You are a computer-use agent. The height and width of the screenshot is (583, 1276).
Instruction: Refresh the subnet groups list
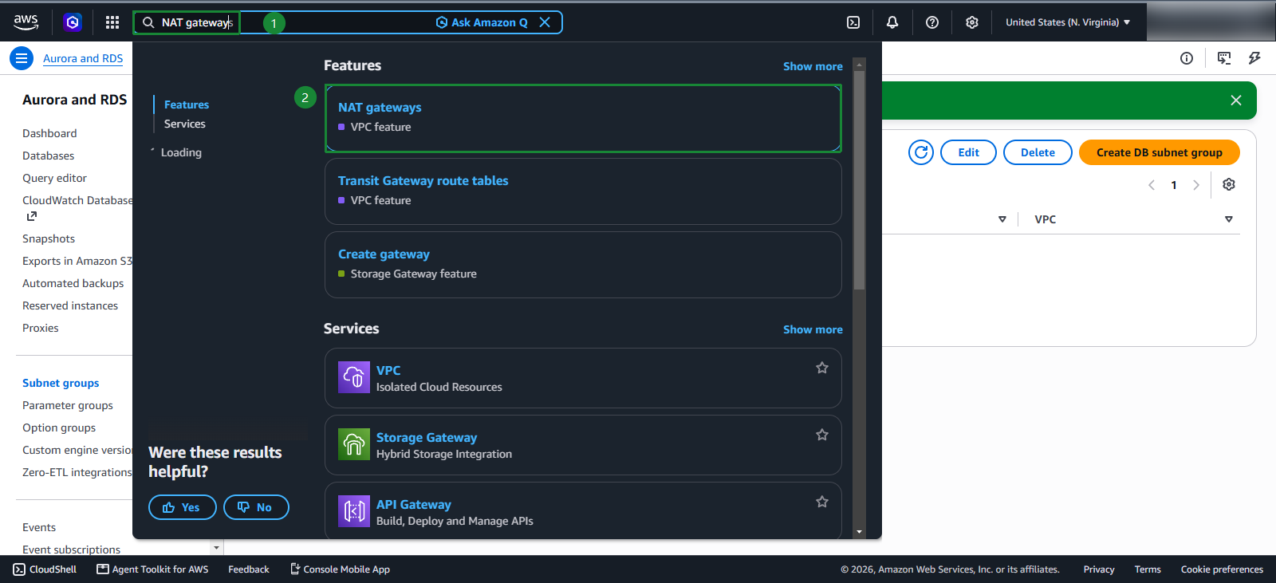(x=921, y=152)
